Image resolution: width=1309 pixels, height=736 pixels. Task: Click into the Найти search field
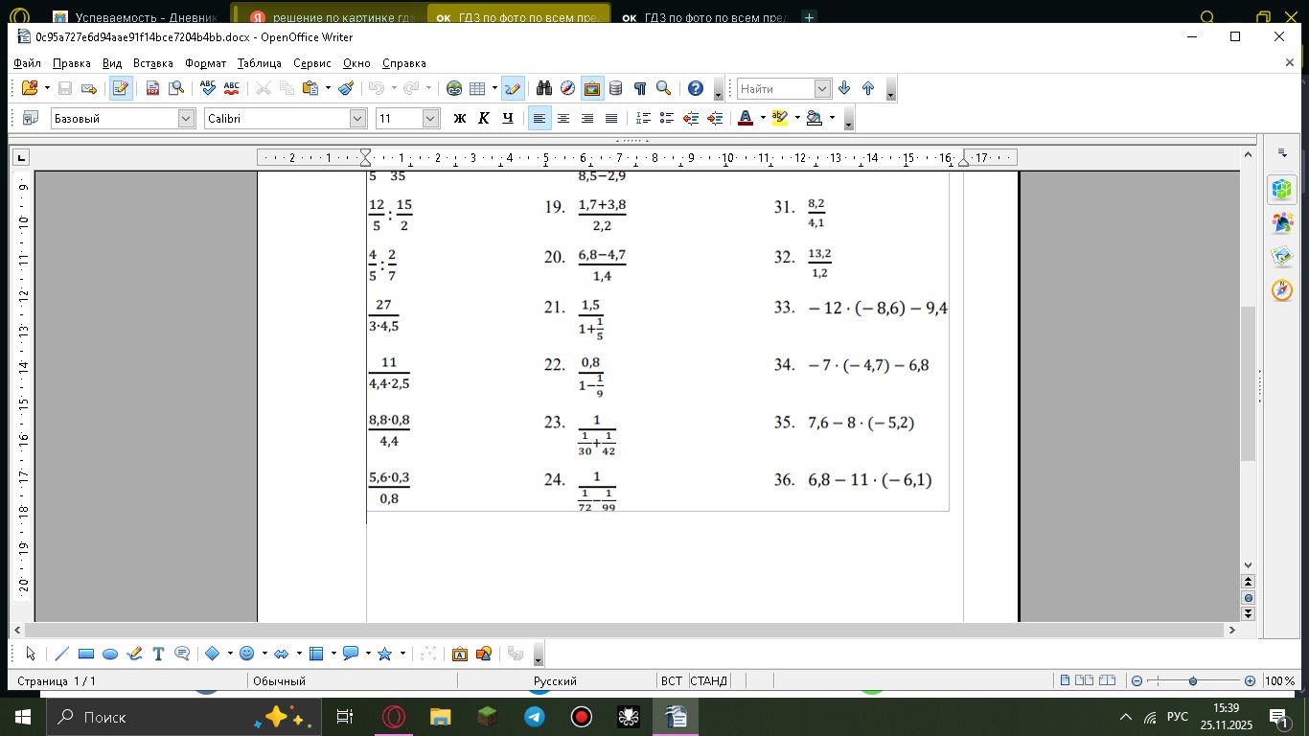tap(775, 88)
